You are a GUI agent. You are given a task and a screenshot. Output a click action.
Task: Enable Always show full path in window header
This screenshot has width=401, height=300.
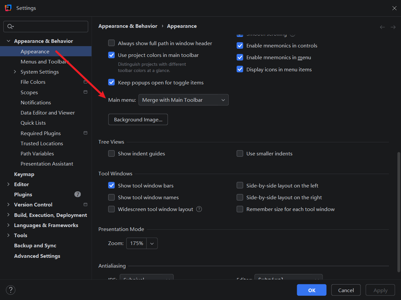coord(111,43)
